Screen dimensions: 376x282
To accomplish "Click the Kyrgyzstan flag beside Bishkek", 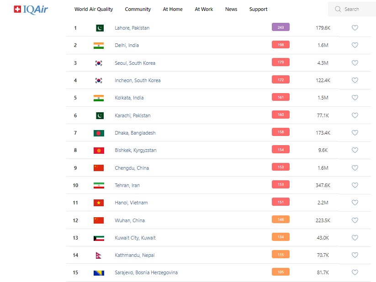I will (99, 150).
